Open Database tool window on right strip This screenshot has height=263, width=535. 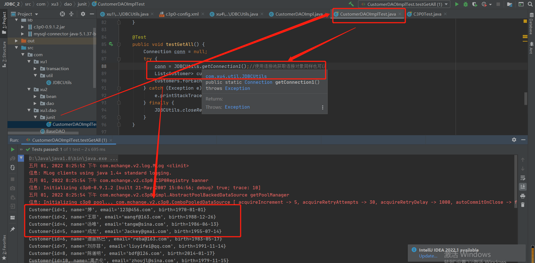[x=531, y=24]
